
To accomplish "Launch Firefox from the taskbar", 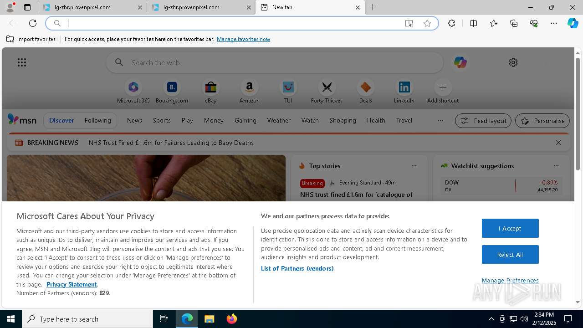I will coord(231,319).
